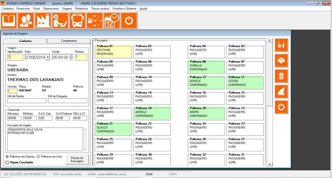Open the clients people toolbar icon

coord(26,20)
